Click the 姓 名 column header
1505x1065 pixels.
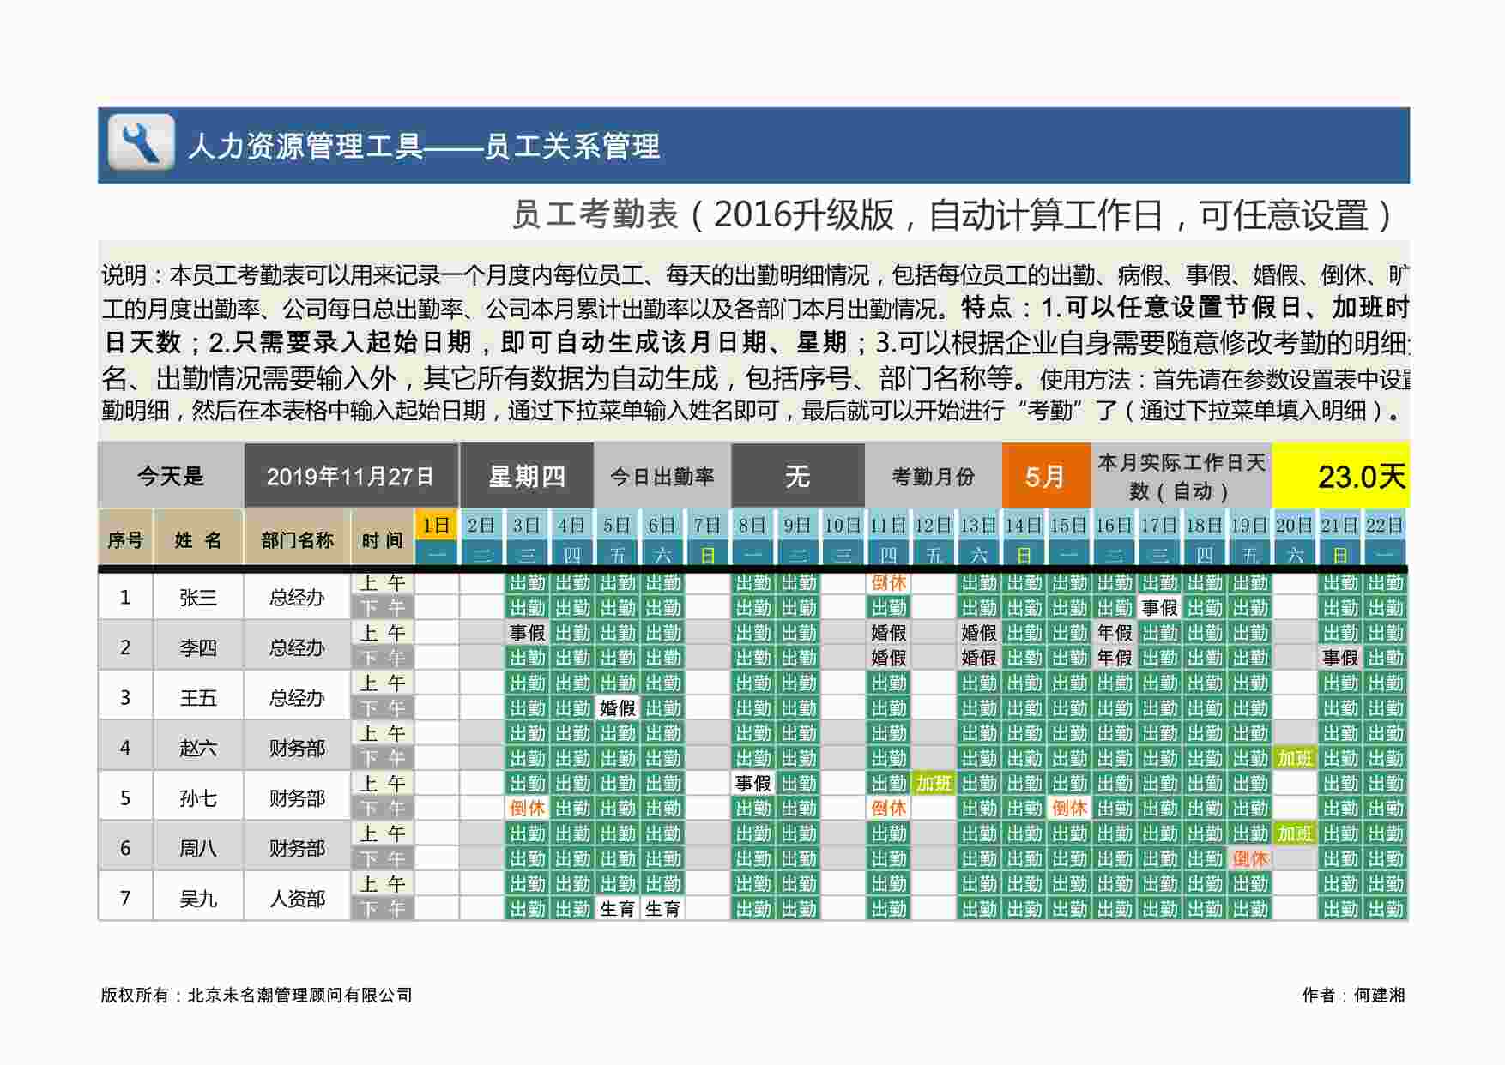pos(198,539)
